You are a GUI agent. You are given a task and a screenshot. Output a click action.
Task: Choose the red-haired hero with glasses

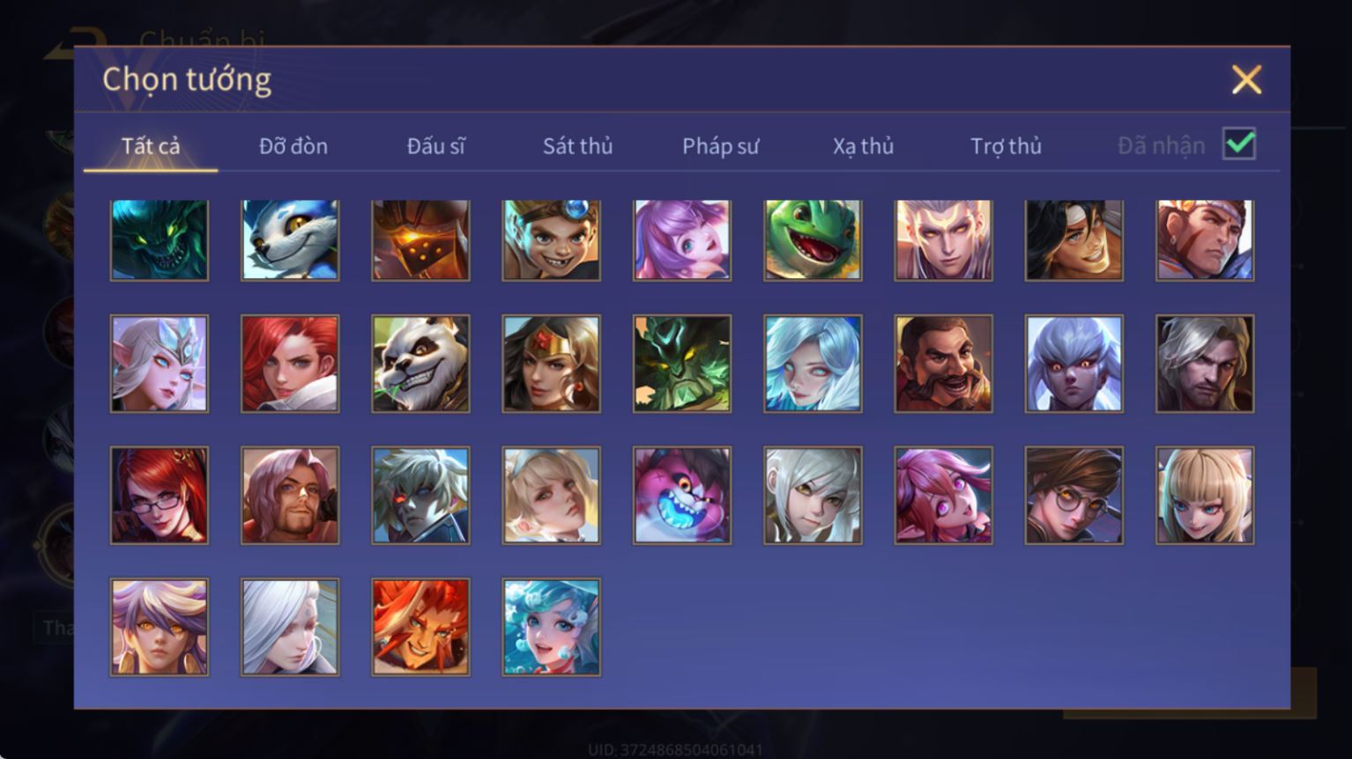point(160,495)
